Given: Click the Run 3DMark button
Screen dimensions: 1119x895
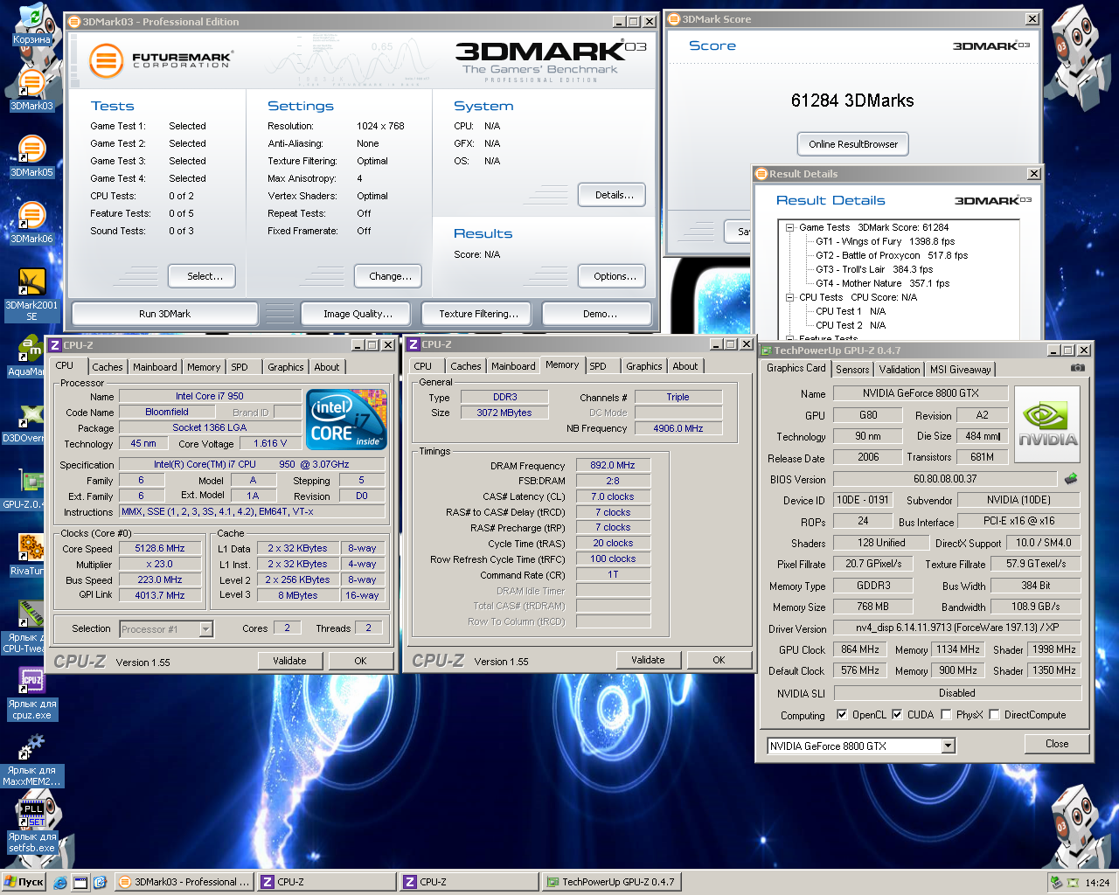Looking at the screenshot, I should click(164, 314).
